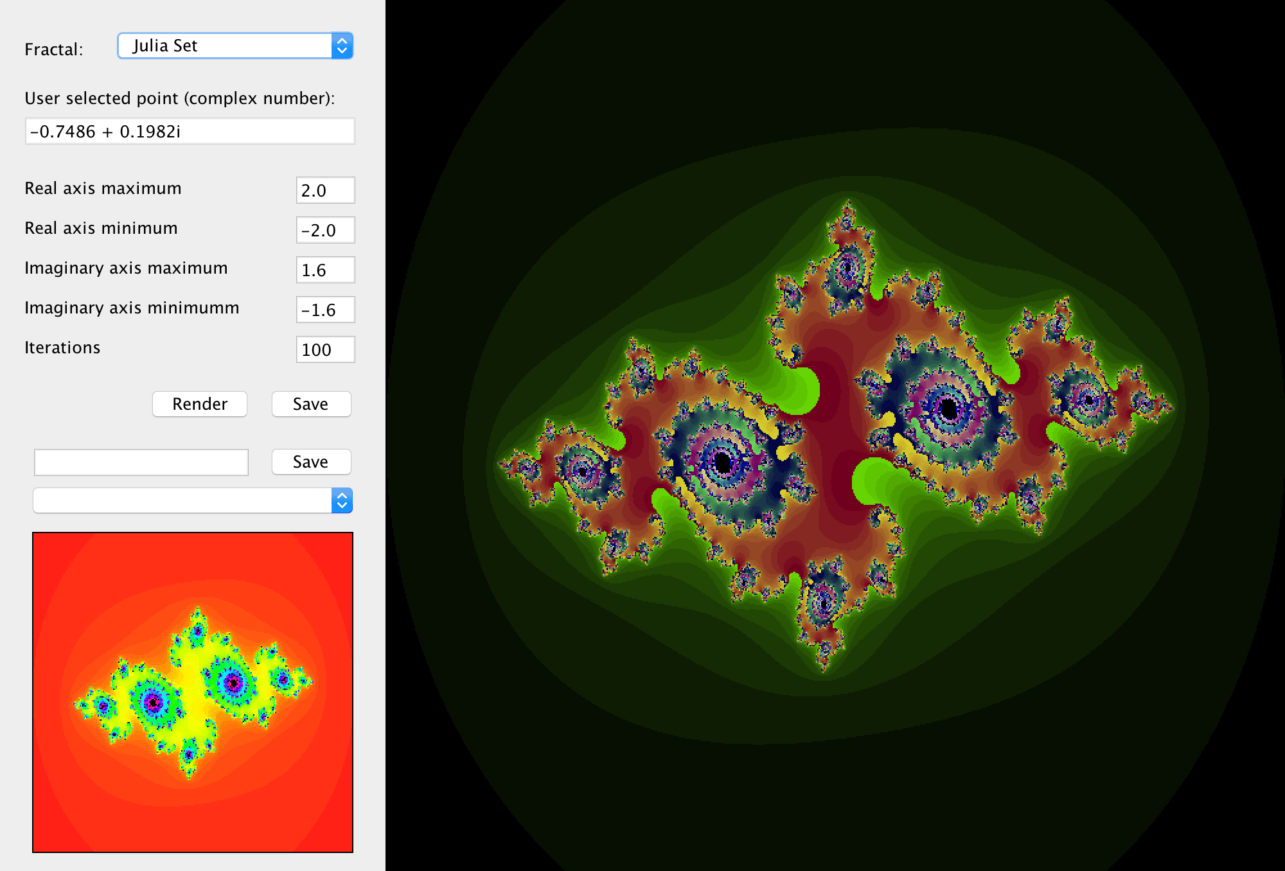Screen dimensions: 1285x871
Task: Click the red Julia set preview thumbnail
Action: pyautogui.click(x=193, y=692)
